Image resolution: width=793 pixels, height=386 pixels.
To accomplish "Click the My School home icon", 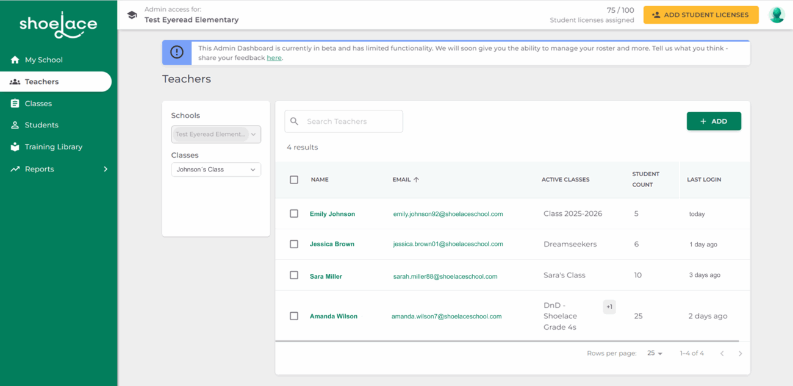I will [x=14, y=60].
